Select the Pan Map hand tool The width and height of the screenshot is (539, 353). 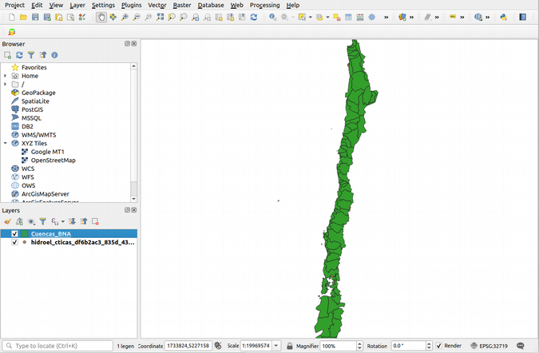coord(101,17)
